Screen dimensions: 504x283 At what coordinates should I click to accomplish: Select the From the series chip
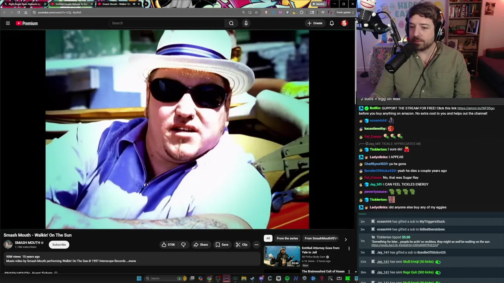click(x=287, y=238)
